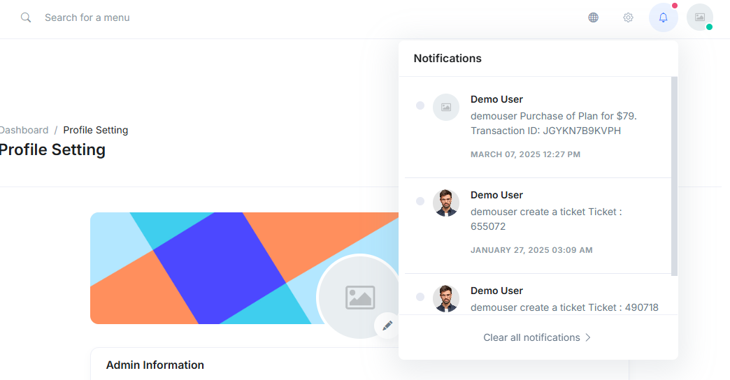Focus the Search for a menu field
Screen dimensions: 730x380
[x=87, y=17]
